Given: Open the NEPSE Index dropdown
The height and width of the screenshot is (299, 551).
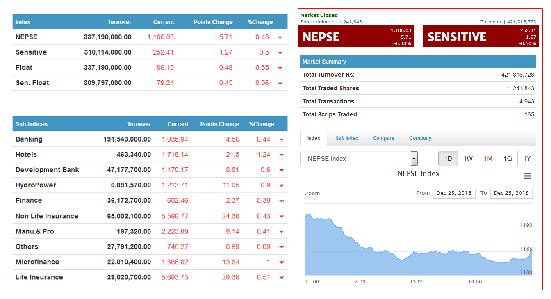Looking at the screenshot, I should point(359,158).
